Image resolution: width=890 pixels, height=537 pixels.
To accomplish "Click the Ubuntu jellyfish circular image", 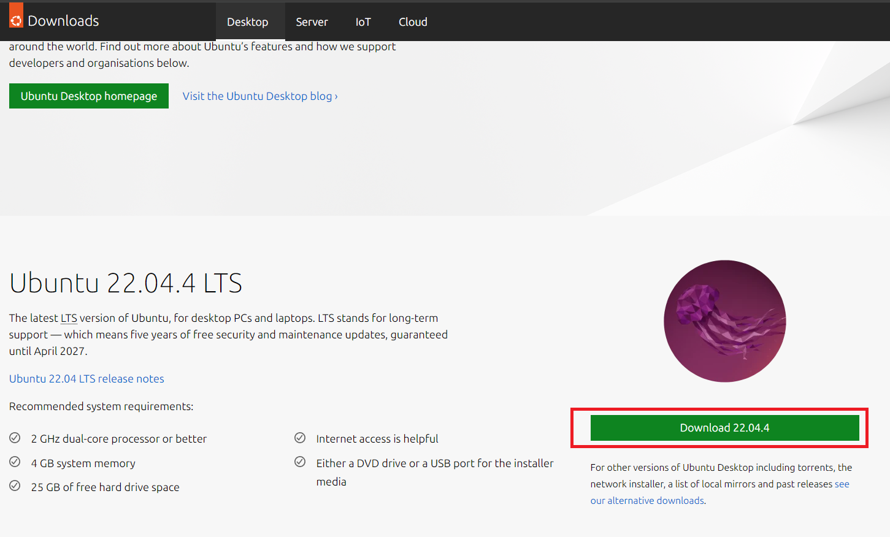I will click(725, 321).
